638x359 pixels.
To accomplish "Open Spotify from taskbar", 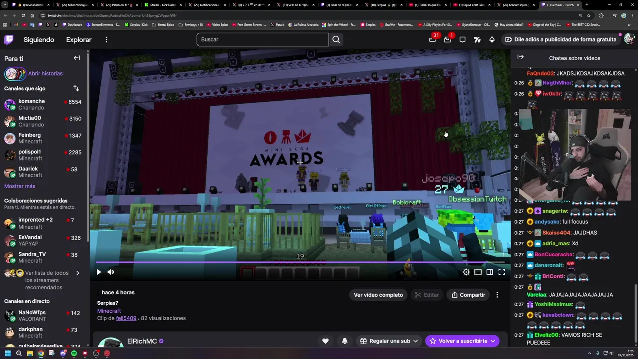I will point(74,353).
